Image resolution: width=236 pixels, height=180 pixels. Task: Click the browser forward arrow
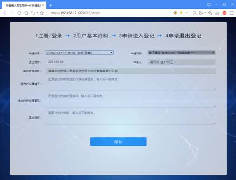click(x=12, y=13)
